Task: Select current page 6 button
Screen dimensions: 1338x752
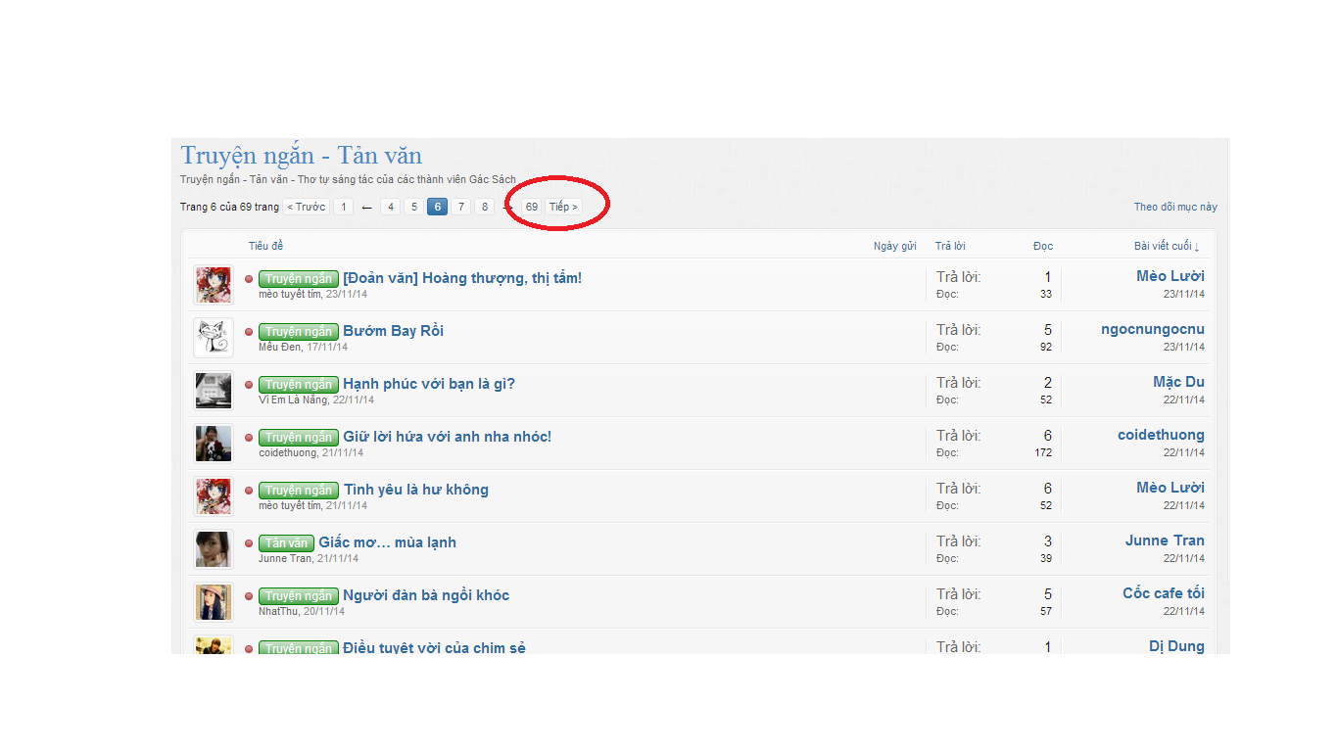Action: pos(437,207)
